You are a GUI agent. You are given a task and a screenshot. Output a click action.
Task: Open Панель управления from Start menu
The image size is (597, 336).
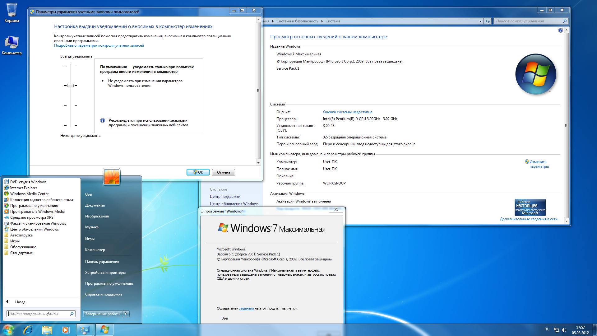point(102,262)
